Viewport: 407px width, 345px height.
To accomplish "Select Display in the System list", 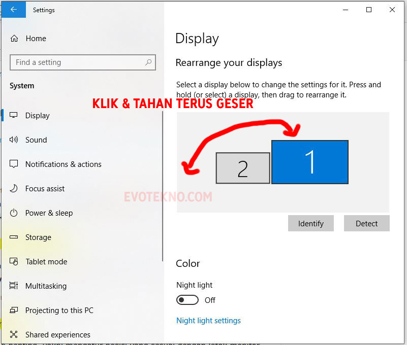I will pyautogui.click(x=38, y=115).
